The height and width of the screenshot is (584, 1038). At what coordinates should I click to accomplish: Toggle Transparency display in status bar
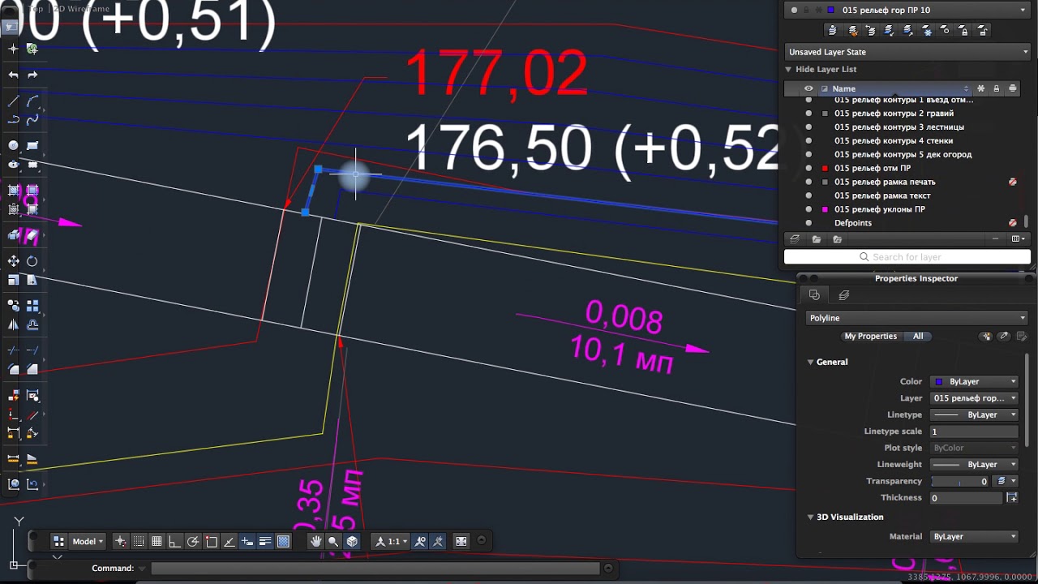coord(284,541)
